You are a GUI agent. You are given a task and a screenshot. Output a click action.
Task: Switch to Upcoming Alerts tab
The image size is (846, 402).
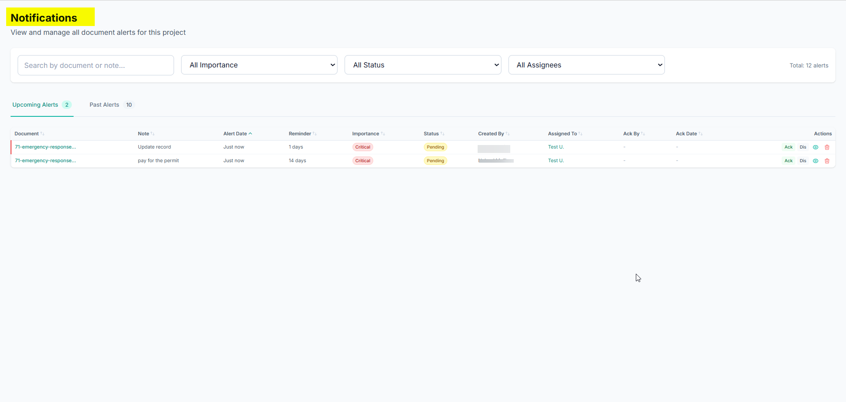42,105
